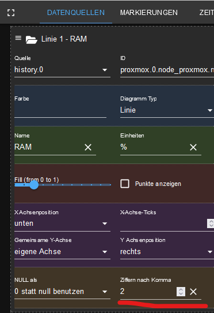Image resolution: width=214 pixels, height=313 pixels.
Task: Switch to the MARKIERUNGEN tab
Action: [x=149, y=13]
